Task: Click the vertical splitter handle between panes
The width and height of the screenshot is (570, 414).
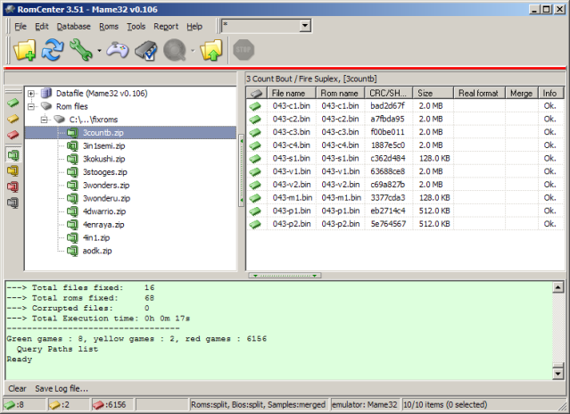Action: tap(241, 170)
